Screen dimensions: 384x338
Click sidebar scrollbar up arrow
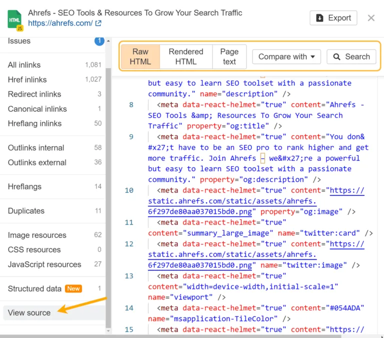[108, 41]
